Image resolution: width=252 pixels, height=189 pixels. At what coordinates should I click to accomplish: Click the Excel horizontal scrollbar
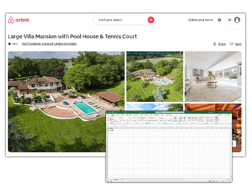coord(206,179)
